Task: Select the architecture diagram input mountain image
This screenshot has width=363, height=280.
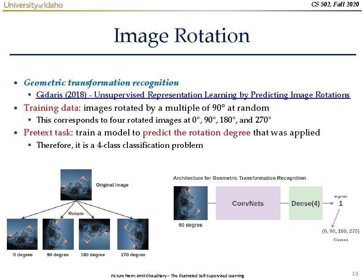Action: (191, 203)
